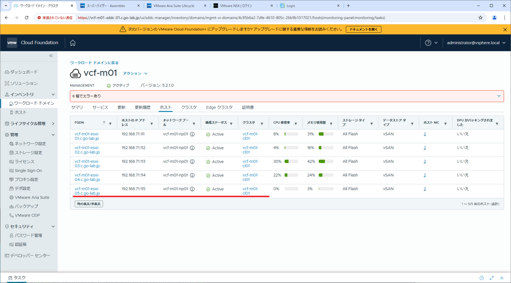Open ライセンス in the sidebar
The height and width of the screenshot is (283, 511).
[x=21, y=161]
